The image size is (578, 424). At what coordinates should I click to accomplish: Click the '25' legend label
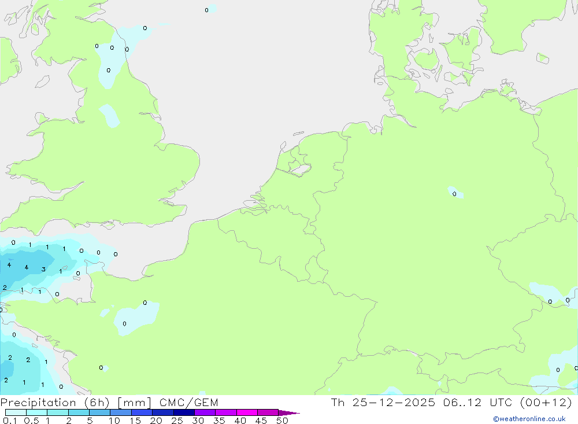(177, 421)
